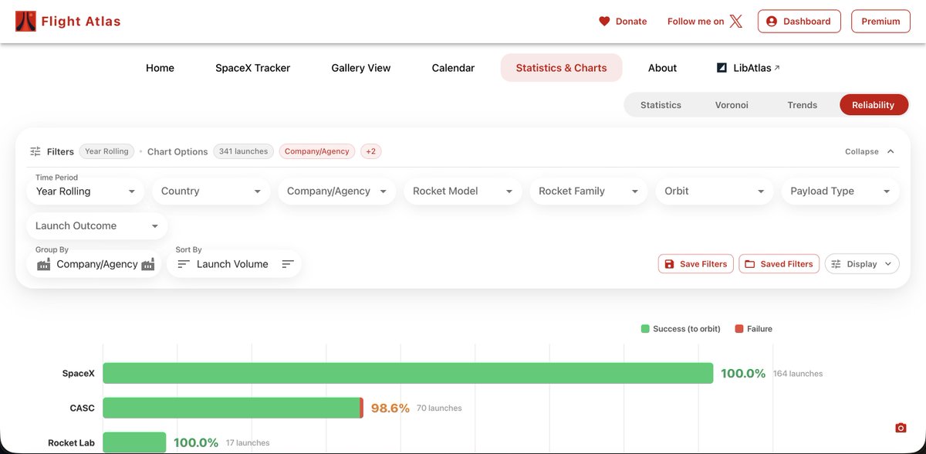Open the SpaceX Tracker page
The width and height of the screenshot is (926, 454).
253,68
